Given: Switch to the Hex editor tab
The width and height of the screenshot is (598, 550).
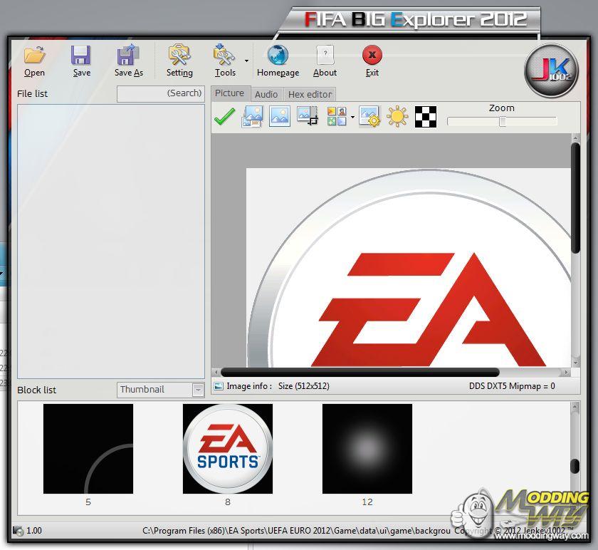Looking at the screenshot, I should tap(310, 94).
